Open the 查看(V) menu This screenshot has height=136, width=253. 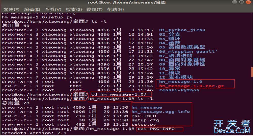(x=53, y=9)
